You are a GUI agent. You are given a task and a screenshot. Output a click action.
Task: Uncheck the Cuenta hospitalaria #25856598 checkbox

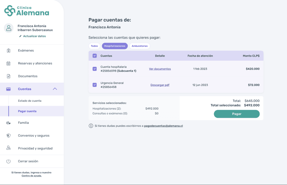coord(95,69)
